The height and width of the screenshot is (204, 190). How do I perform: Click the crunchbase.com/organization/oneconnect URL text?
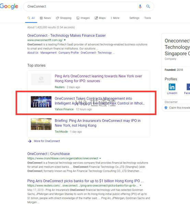point(63,158)
